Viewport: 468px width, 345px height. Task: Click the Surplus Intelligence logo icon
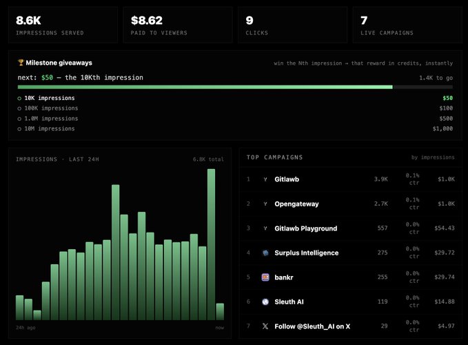265,253
